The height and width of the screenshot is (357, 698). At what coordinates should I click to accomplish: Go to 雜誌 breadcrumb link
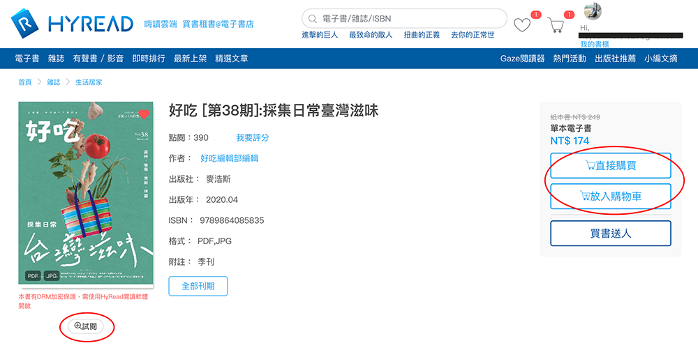tap(54, 82)
